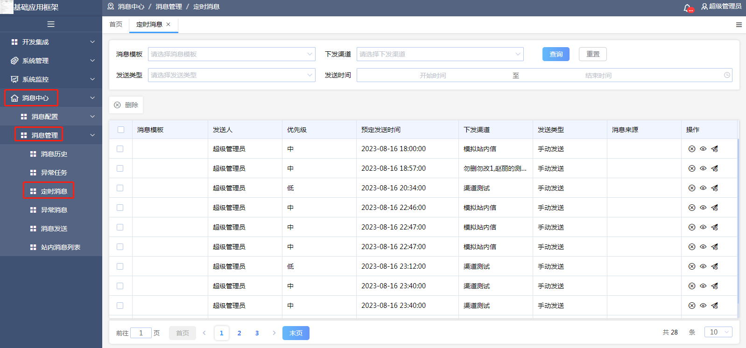Screen dimensions: 746x348
Task: Tick the select-all checkbox in the table header
Action: 121,130
